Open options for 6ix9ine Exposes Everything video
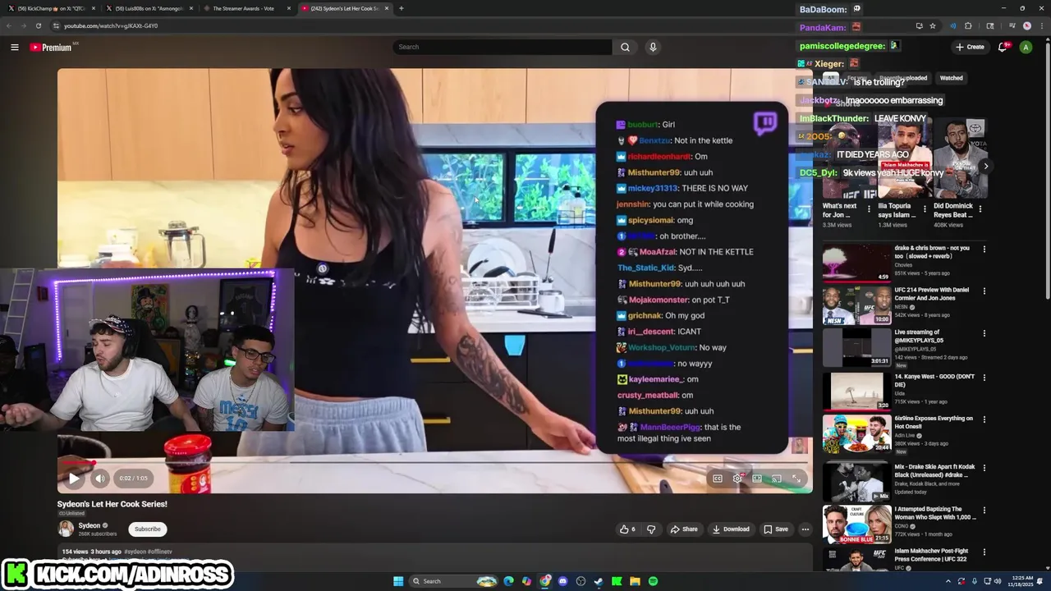This screenshot has width=1051, height=591. click(x=984, y=419)
